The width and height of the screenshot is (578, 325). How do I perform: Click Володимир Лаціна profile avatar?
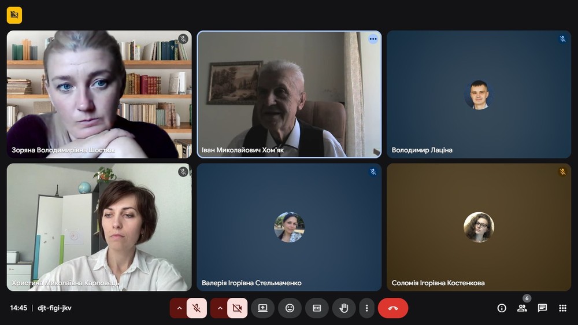tap(479, 95)
